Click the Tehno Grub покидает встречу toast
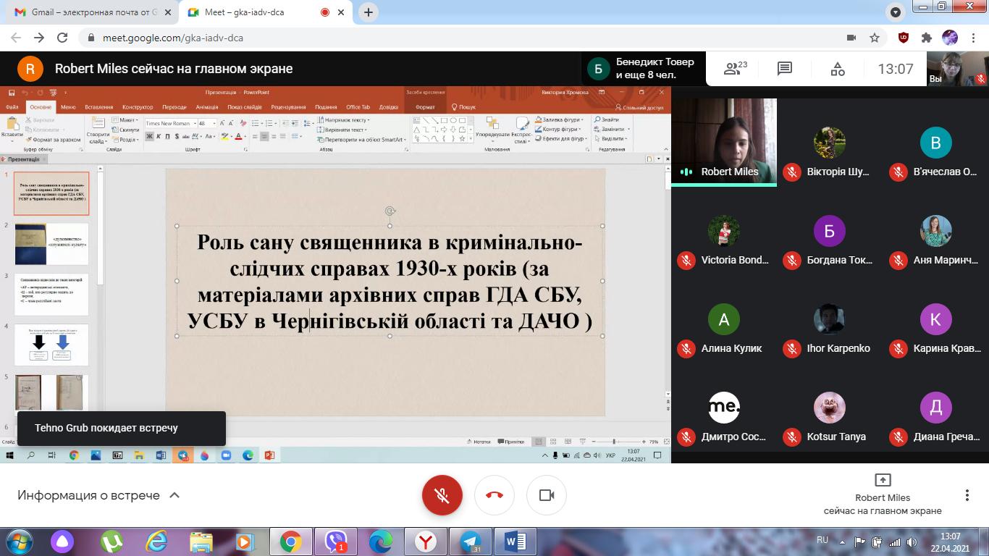 [x=122, y=428]
